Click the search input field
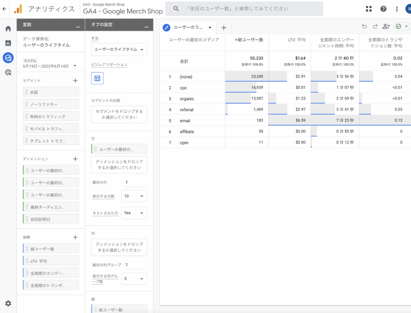The image size is (411, 313). (244, 9)
